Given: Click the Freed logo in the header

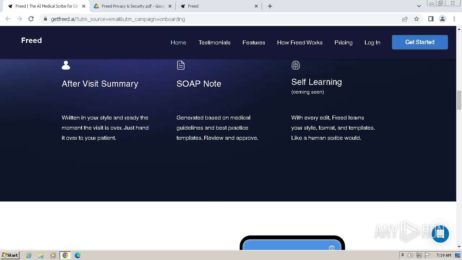Looking at the screenshot, I should 31,40.
